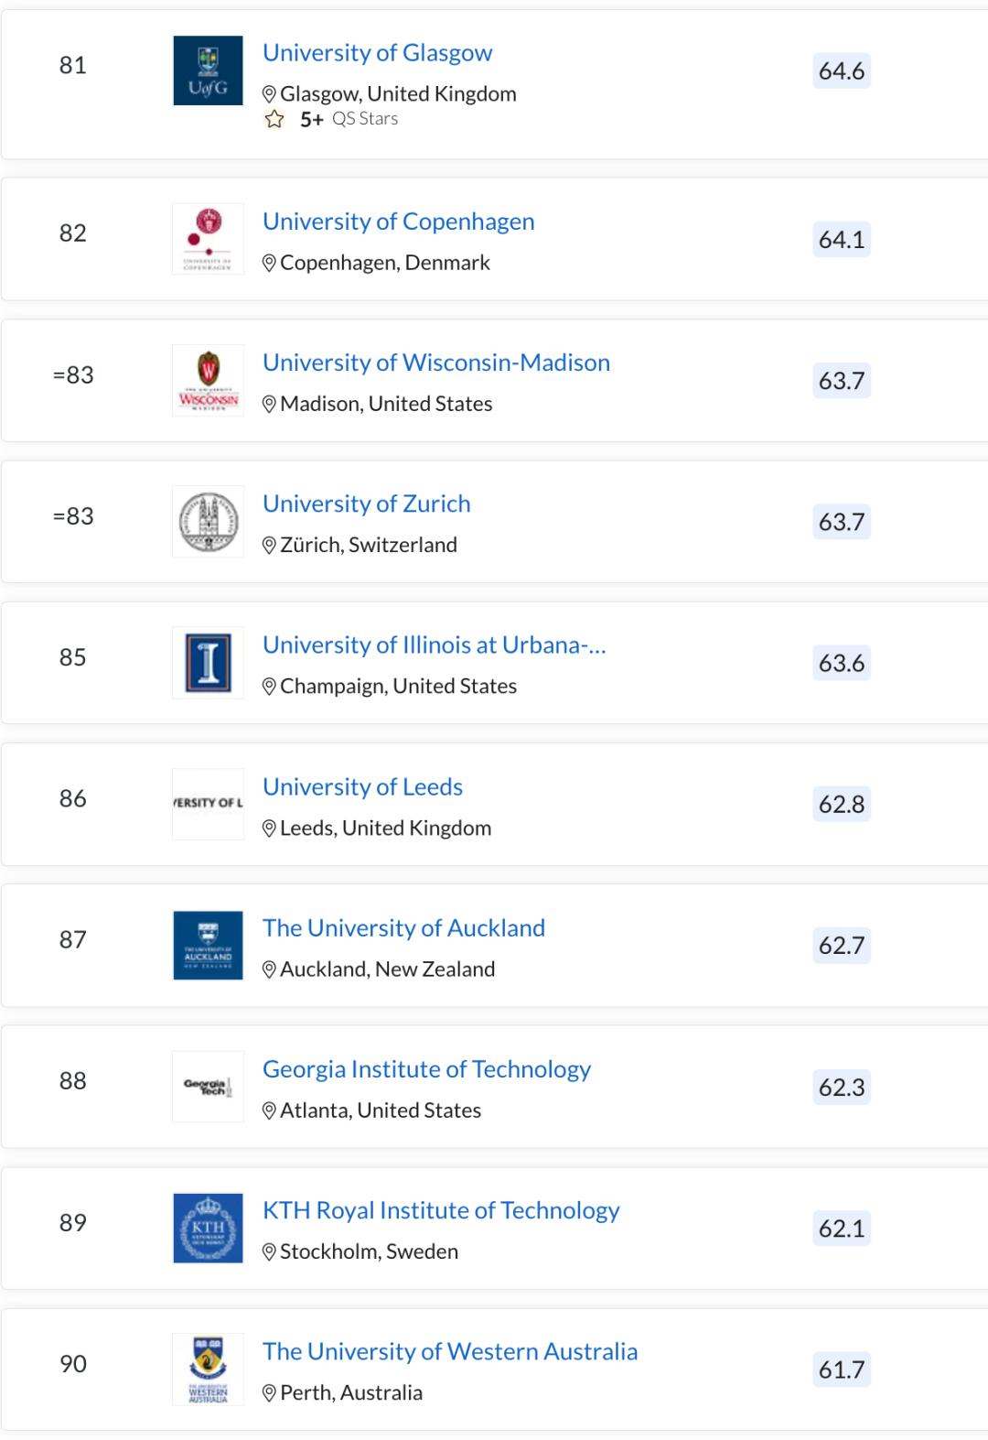This screenshot has height=1440, width=988.
Task: Click the QS Stars star icon
Action: 274,119
